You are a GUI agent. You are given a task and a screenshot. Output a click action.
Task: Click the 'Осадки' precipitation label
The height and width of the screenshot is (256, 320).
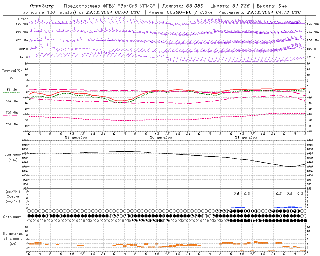(13, 196)
